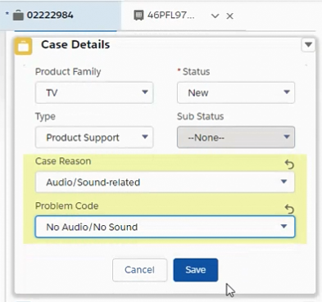Click the Problem Code label
Image resolution: width=322 pixels, height=302 pixels.
coord(66,205)
